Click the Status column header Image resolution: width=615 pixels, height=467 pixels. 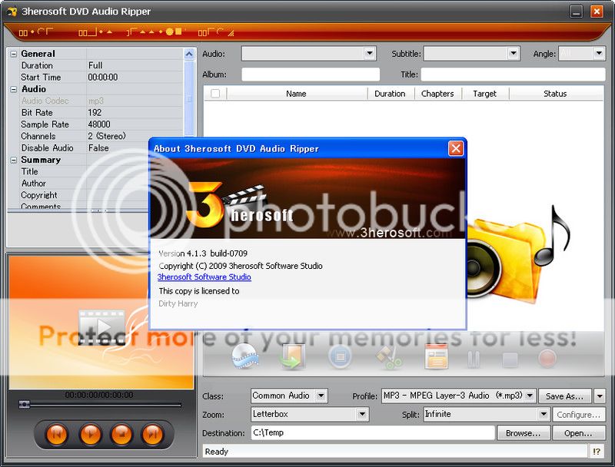click(555, 94)
